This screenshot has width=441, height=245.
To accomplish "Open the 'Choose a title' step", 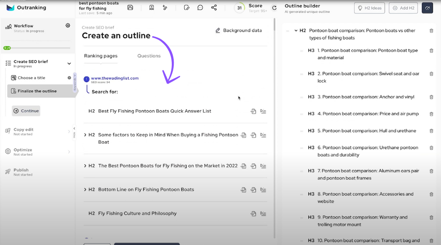I will point(31,78).
